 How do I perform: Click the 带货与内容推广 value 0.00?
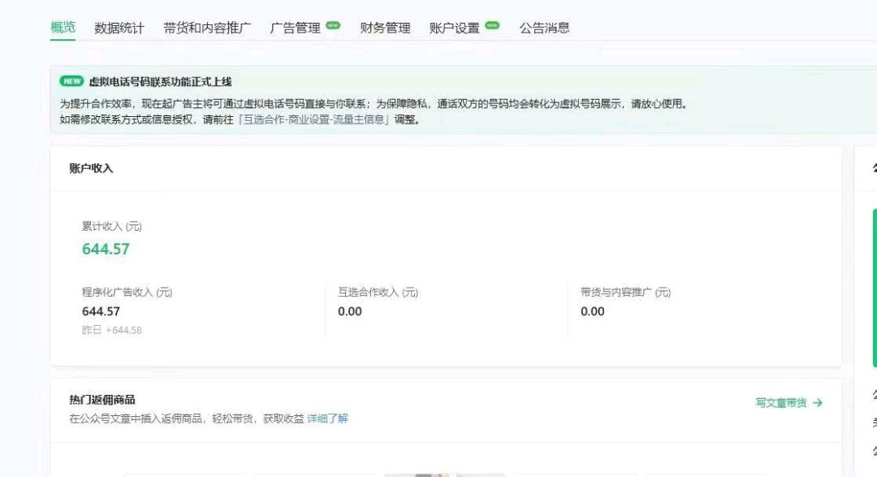point(591,311)
